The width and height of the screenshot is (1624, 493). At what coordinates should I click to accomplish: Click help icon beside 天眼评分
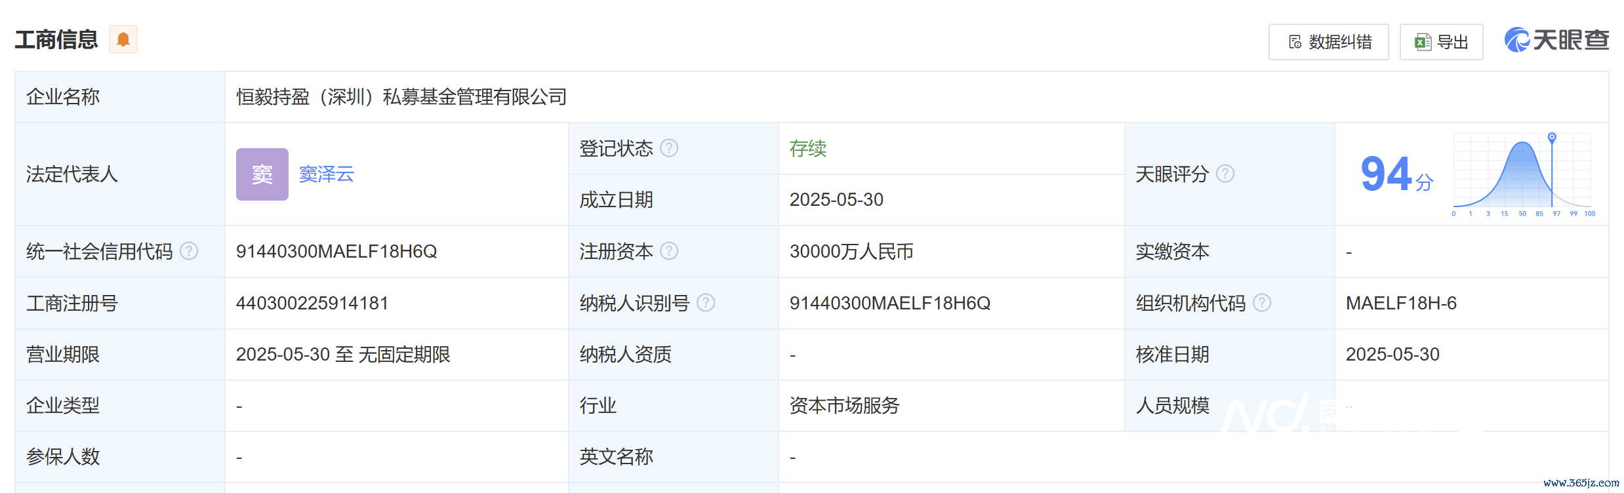(x=1225, y=174)
